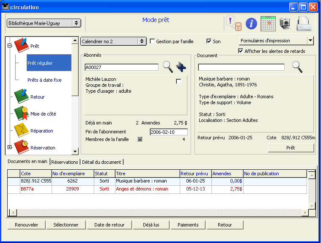Switch to the Réservations tab

pyautogui.click(x=65, y=162)
